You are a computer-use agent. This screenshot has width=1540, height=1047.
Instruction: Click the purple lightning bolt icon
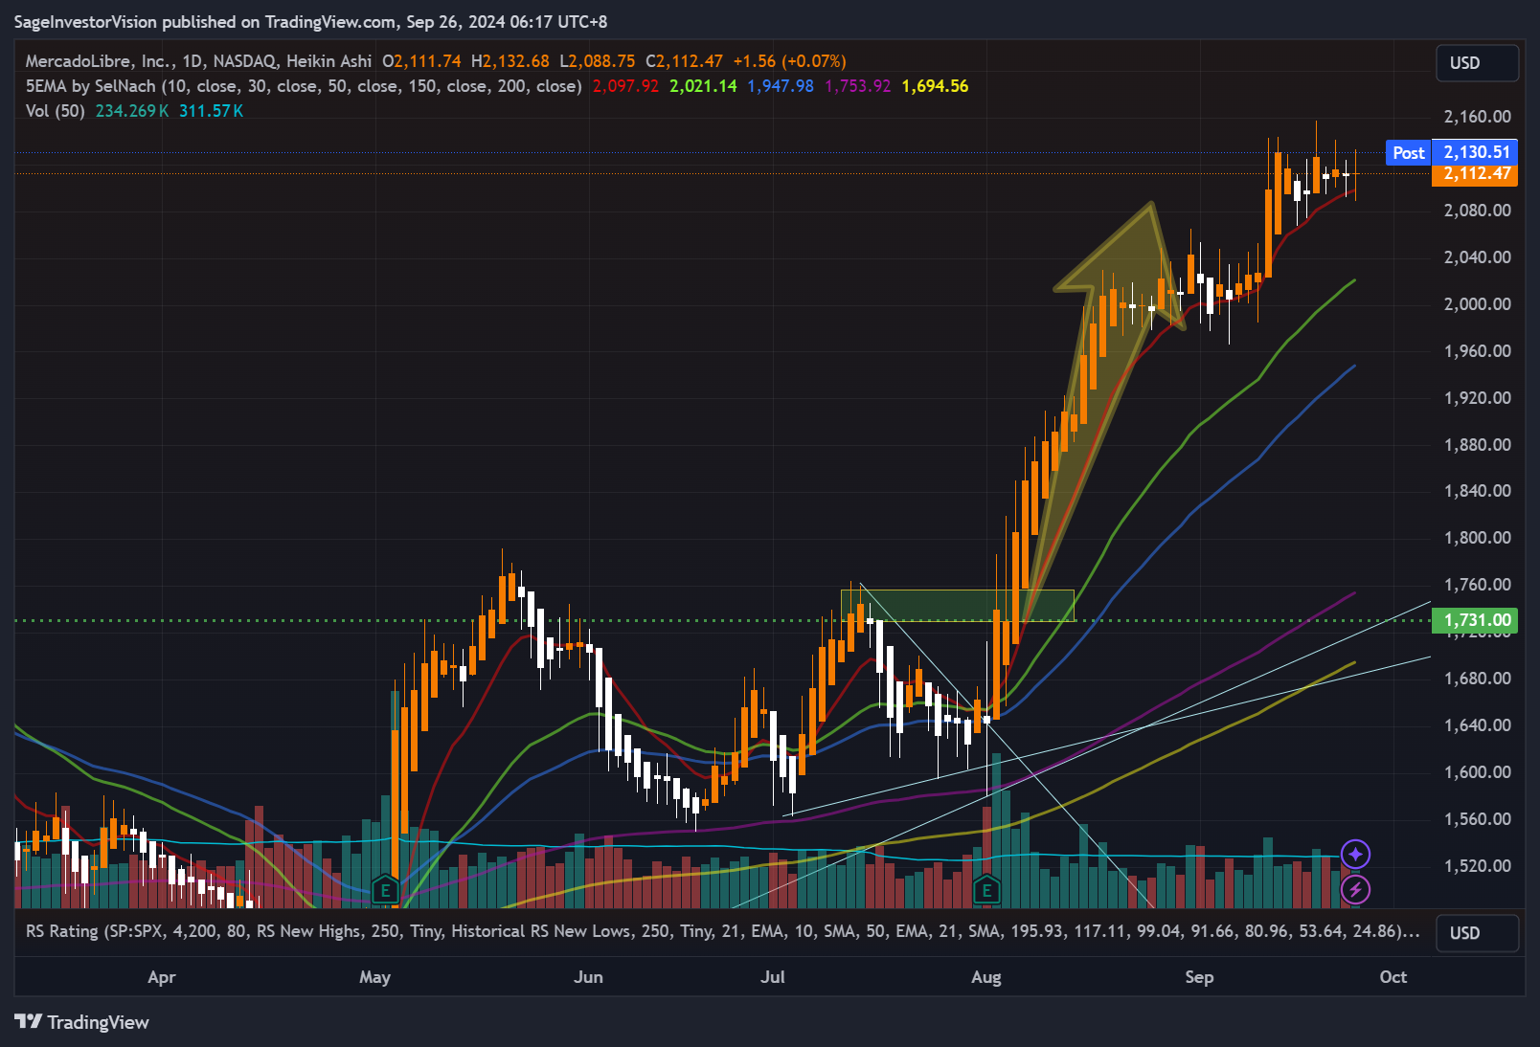1355,889
